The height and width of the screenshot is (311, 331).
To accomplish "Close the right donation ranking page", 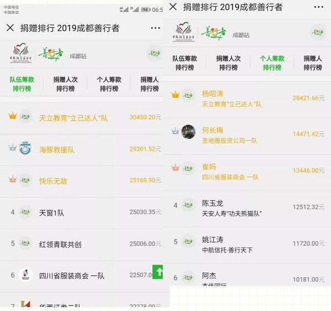I will coord(173,7).
